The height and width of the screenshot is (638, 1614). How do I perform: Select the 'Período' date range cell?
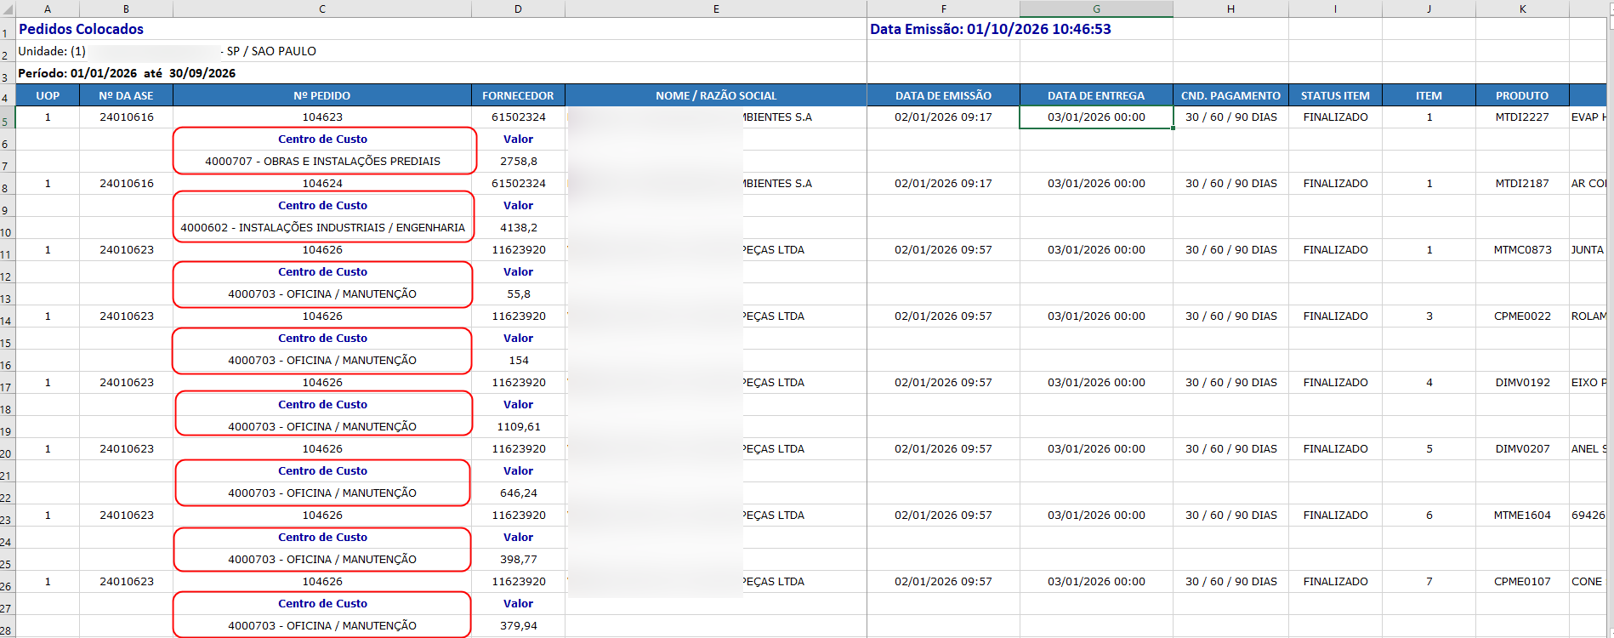(127, 73)
